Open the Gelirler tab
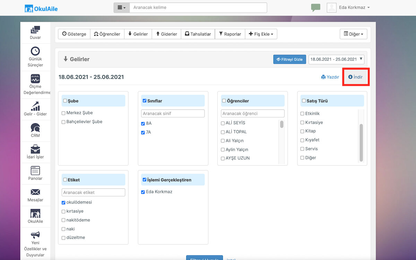This screenshot has height=260, width=416. (x=138, y=34)
